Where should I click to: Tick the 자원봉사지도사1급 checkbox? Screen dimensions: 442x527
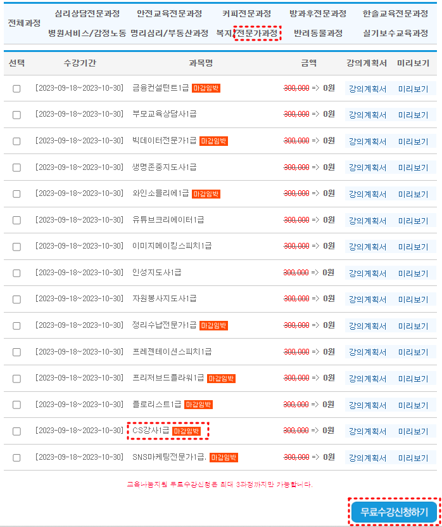coord(16,299)
